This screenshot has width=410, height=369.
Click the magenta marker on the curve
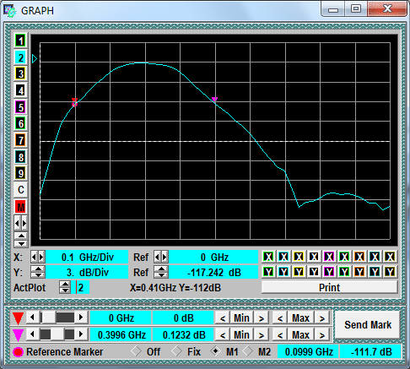coord(214,100)
